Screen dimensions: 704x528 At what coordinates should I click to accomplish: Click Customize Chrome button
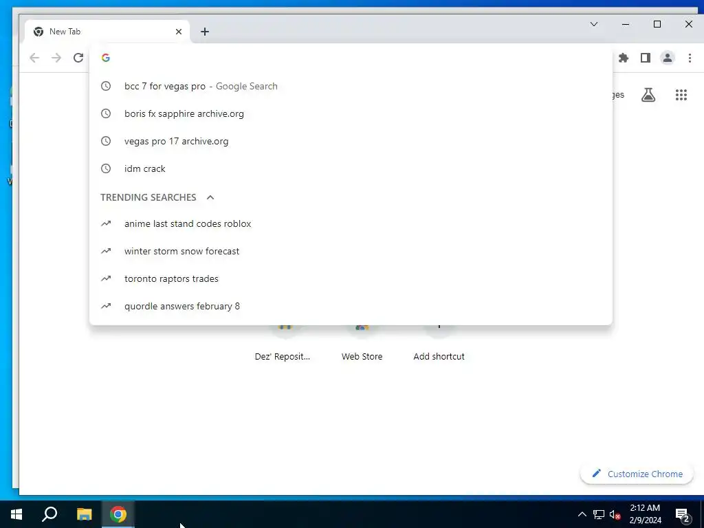click(x=637, y=474)
